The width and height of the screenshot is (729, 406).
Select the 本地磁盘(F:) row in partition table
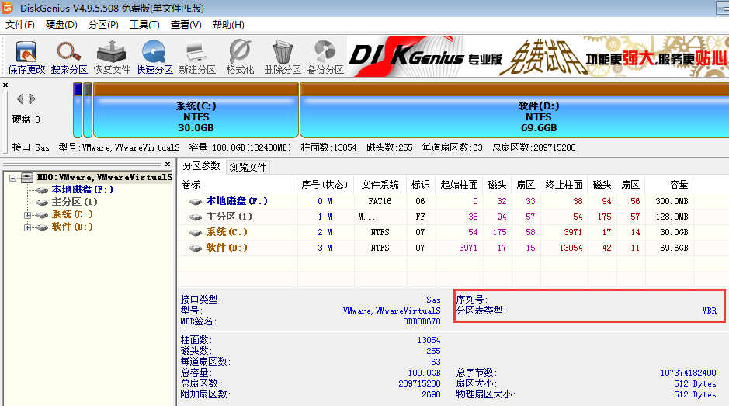pyautogui.click(x=237, y=201)
